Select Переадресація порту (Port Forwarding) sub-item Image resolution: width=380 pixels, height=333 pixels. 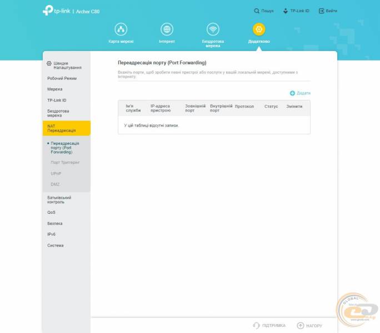click(64, 148)
